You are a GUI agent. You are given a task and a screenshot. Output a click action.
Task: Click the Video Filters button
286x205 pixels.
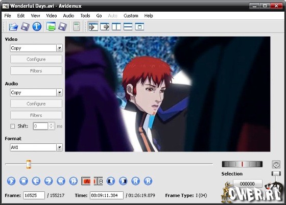point(36,71)
